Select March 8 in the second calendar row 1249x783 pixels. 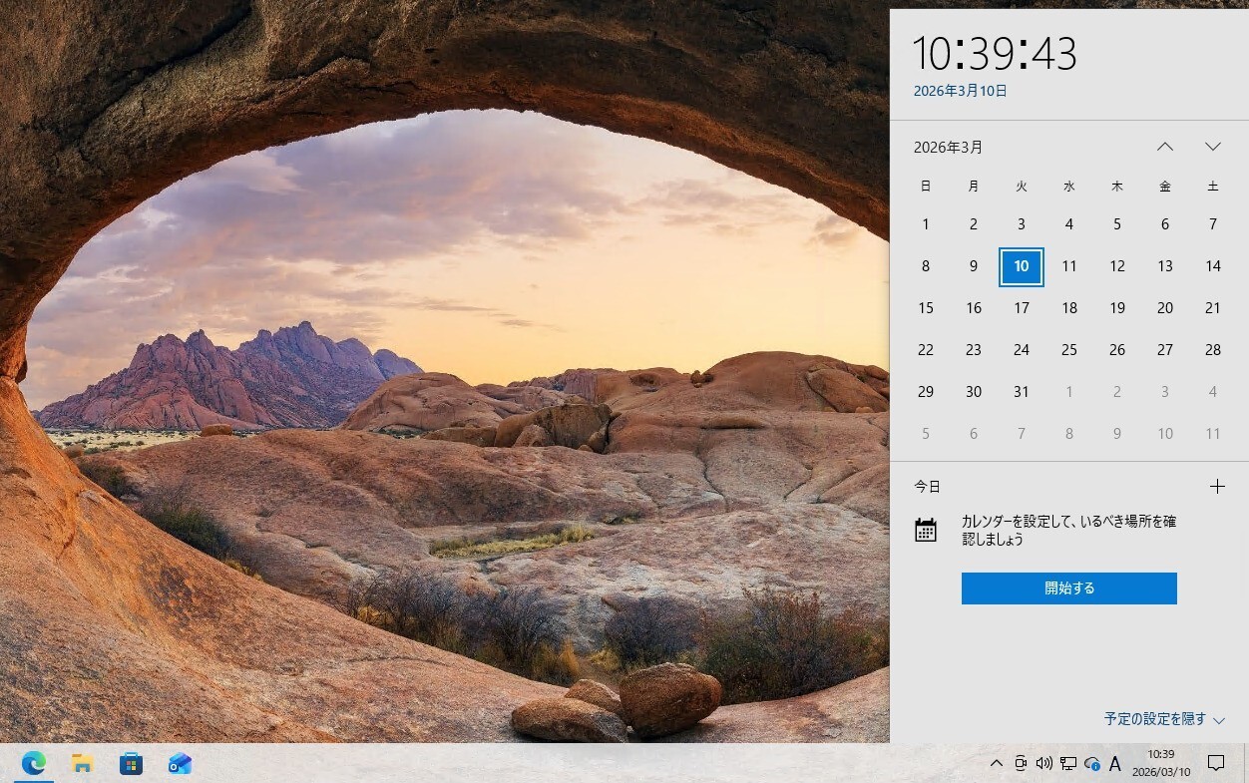[926, 266]
